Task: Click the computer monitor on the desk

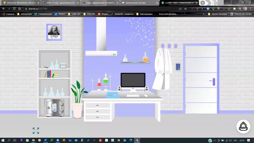Action: [x=133, y=80]
